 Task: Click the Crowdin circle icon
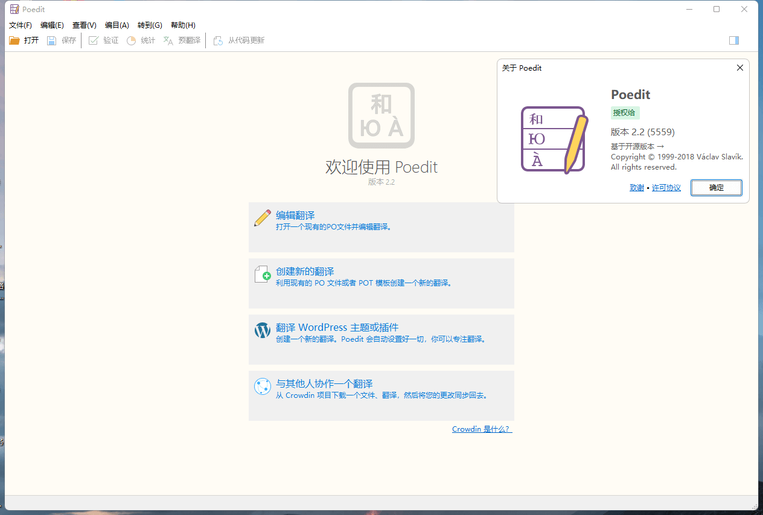click(262, 386)
